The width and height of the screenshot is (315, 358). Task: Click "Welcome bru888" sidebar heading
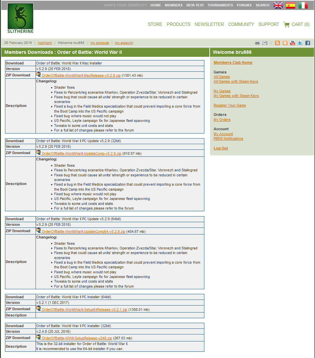click(x=232, y=52)
